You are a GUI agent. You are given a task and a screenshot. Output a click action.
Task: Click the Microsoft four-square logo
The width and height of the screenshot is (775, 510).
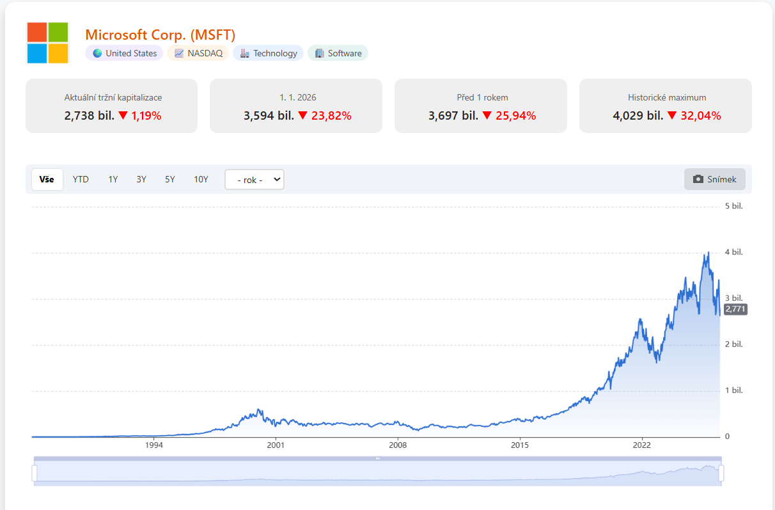(47, 43)
